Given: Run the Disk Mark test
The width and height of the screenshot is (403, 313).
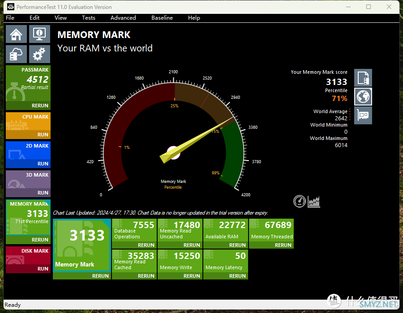Looking at the screenshot, I should 28,269.
